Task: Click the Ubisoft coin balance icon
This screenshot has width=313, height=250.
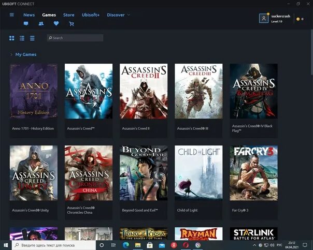Action: coord(298,19)
